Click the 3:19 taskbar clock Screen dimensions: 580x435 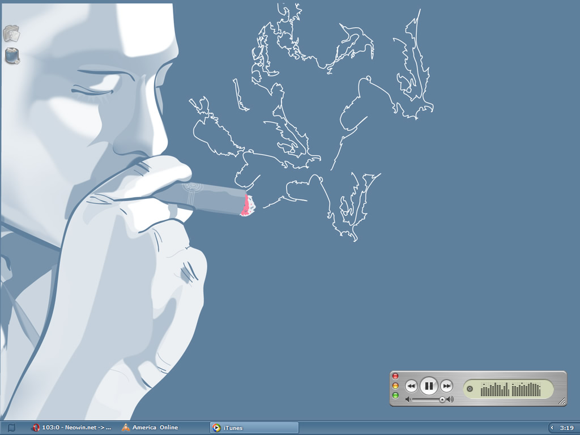pos(566,428)
